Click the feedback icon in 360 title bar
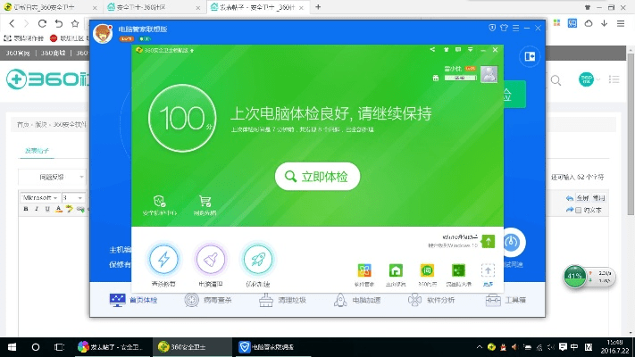The image size is (635, 357). 458,49
